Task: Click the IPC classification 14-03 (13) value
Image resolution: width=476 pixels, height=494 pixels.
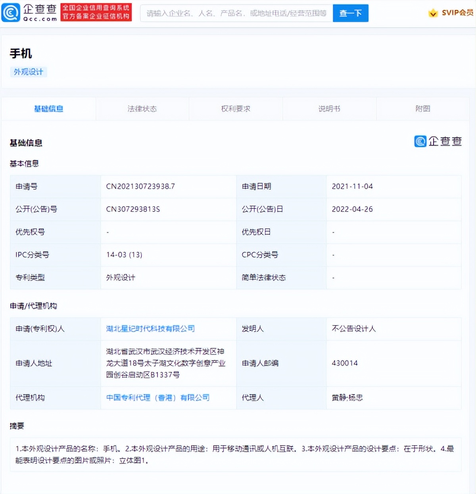Action: coord(124,255)
